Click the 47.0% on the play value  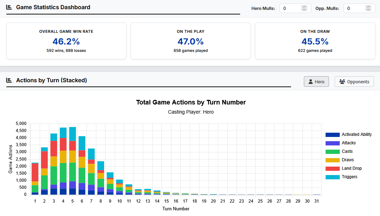pyautogui.click(x=191, y=42)
